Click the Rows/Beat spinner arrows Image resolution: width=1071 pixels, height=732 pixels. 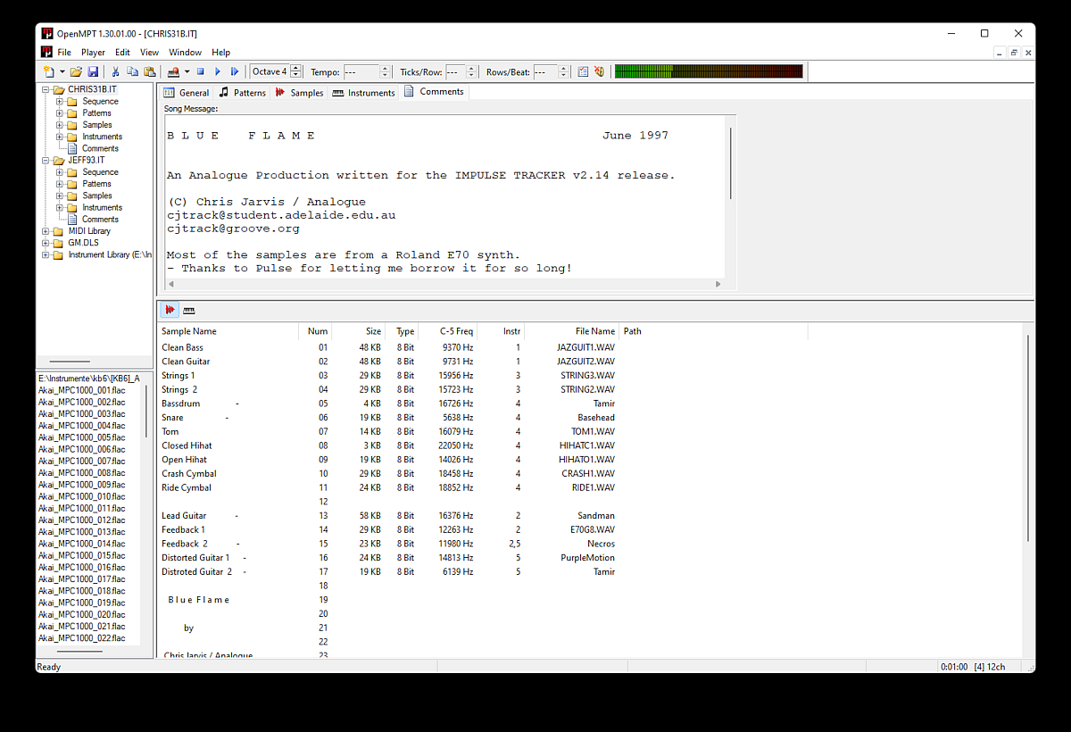pos(564,71)
